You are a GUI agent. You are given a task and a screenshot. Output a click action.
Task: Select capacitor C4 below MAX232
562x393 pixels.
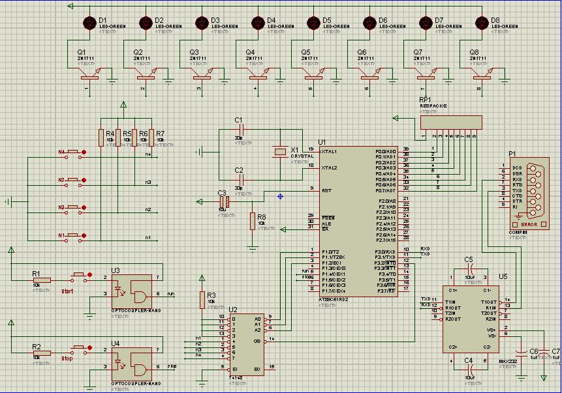click(470, 368)
